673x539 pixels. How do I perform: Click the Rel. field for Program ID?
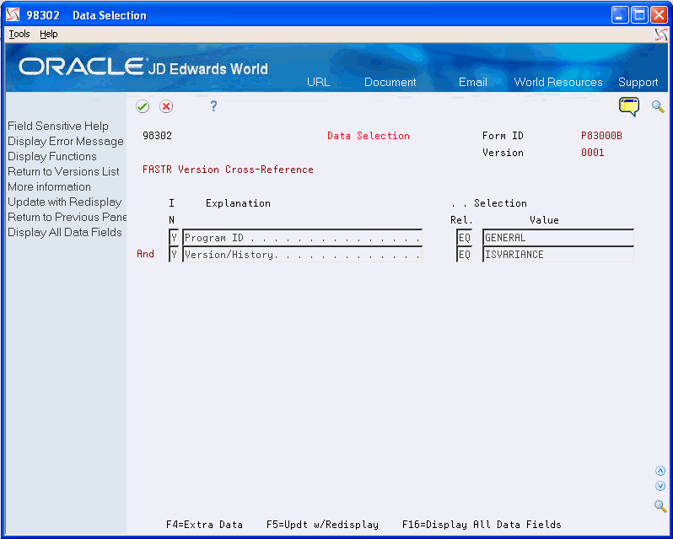click(465, 237)
